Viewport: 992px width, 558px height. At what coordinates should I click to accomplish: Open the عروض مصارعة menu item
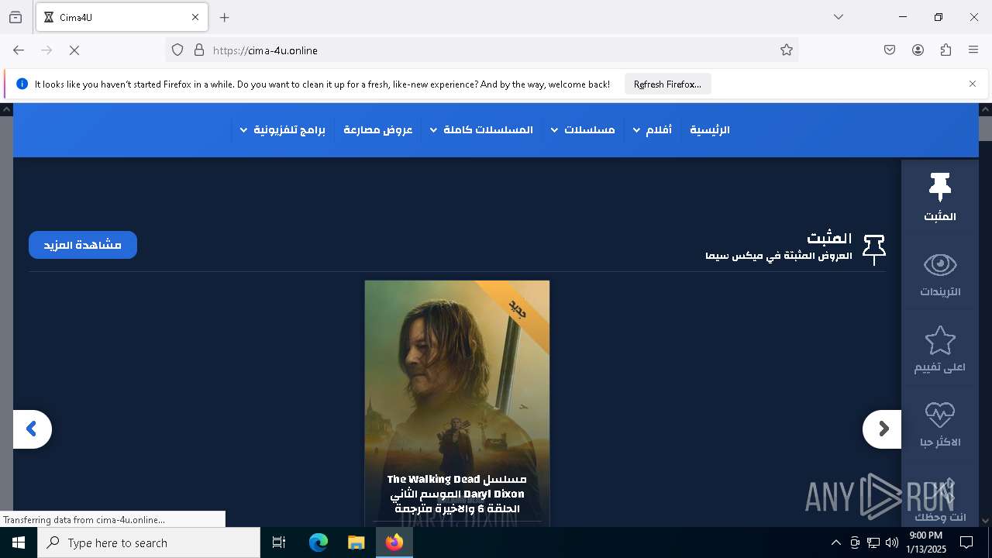point(378,129)
